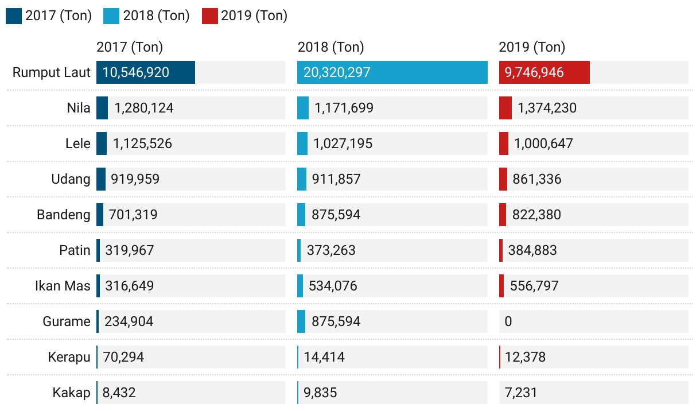Click the Patin value 319,967

coord(130,250)
